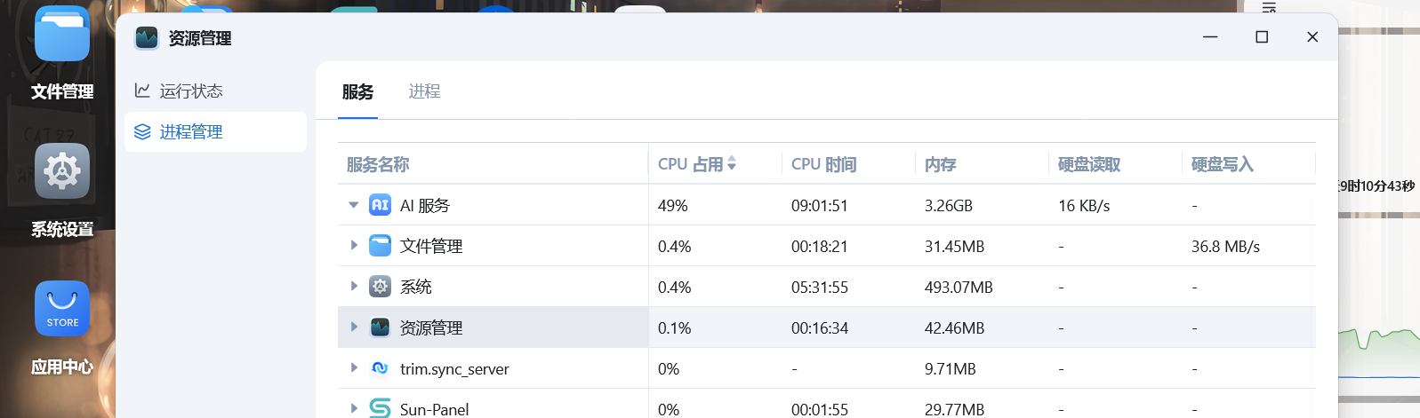Open the 系统设置 gear desktop icon

tap(62, 171)
